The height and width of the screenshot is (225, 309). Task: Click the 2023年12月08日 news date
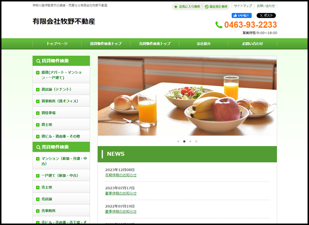(x=120, y=170)
